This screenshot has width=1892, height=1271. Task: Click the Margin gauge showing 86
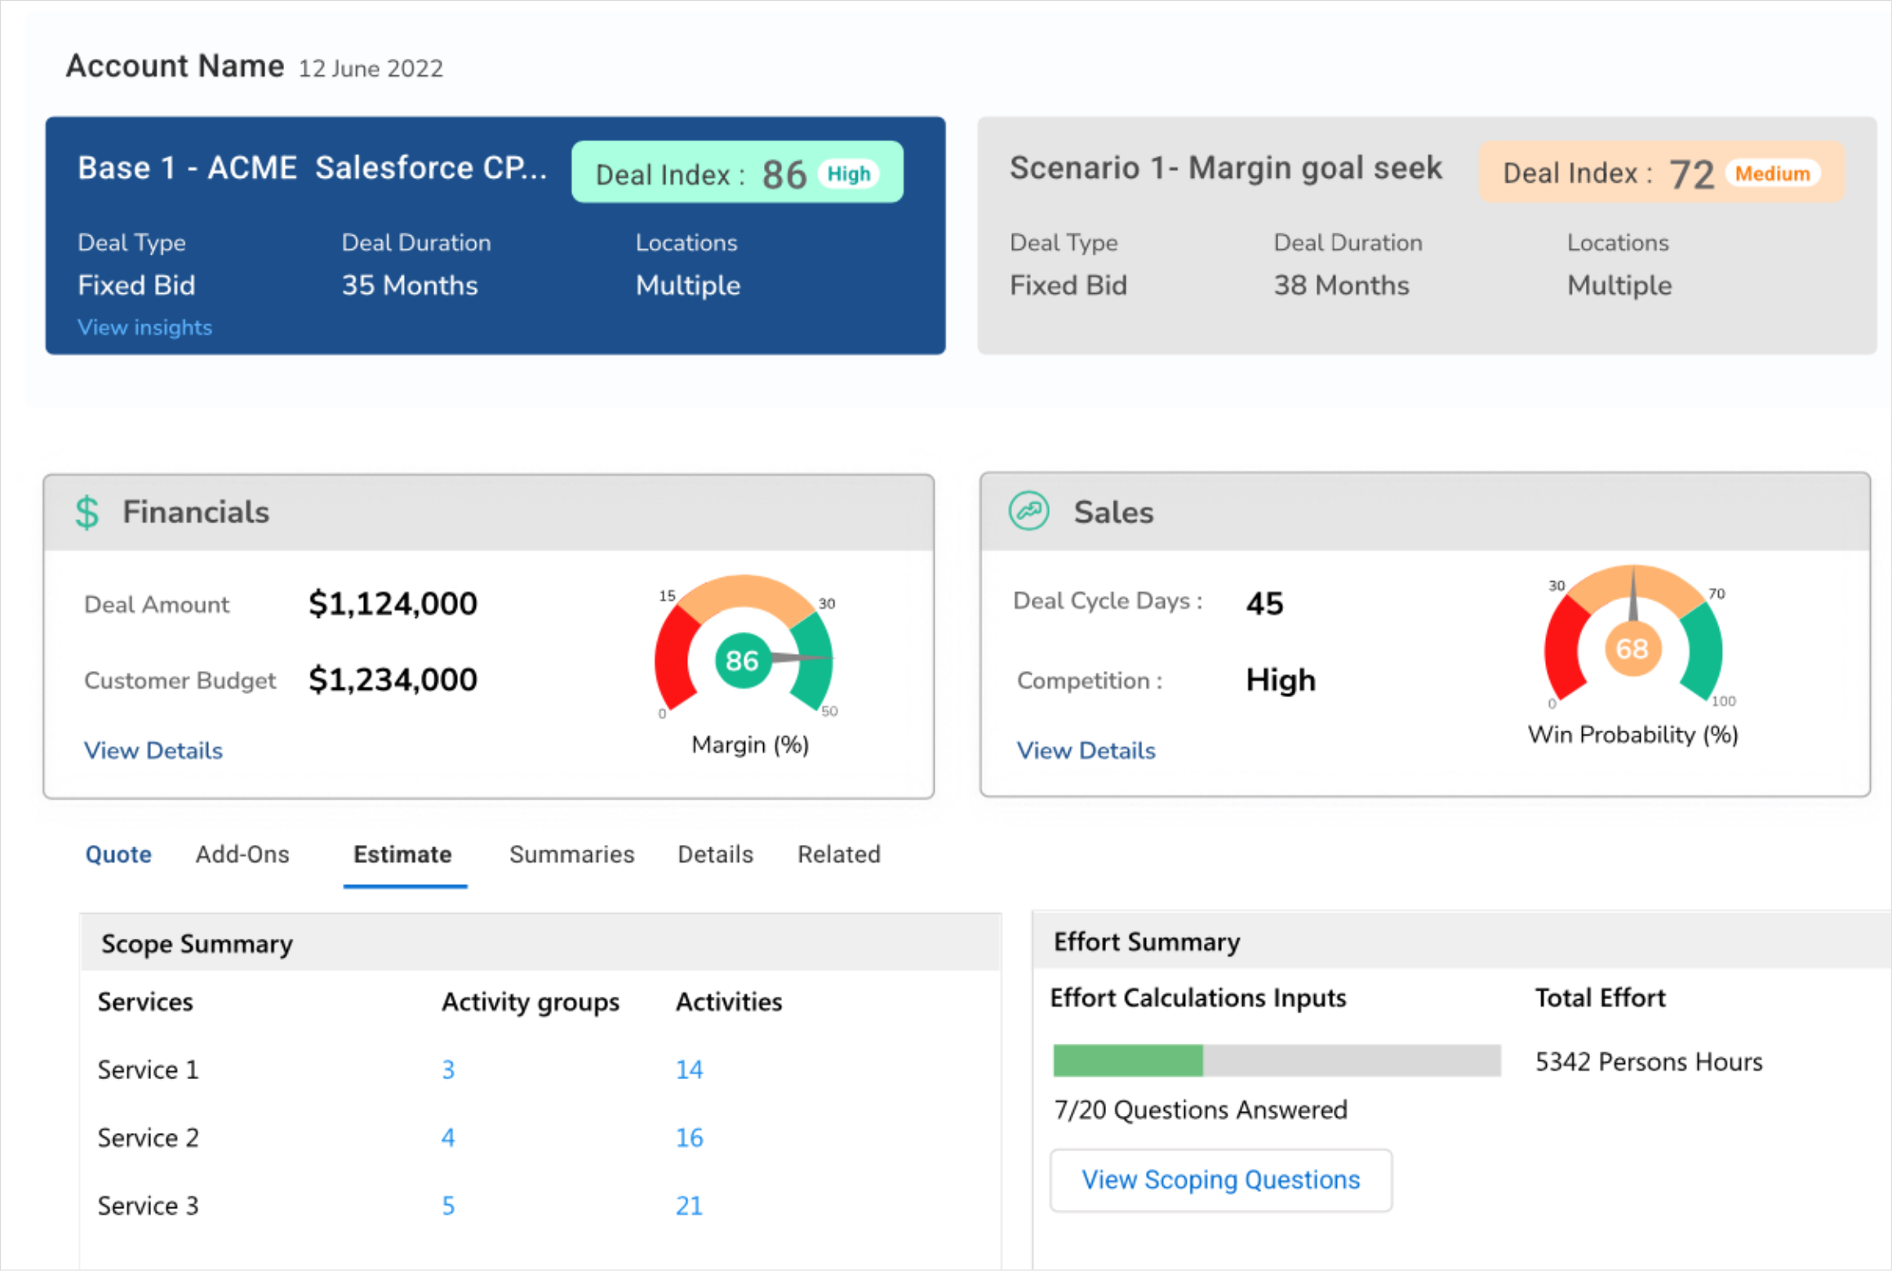point(743,660)
